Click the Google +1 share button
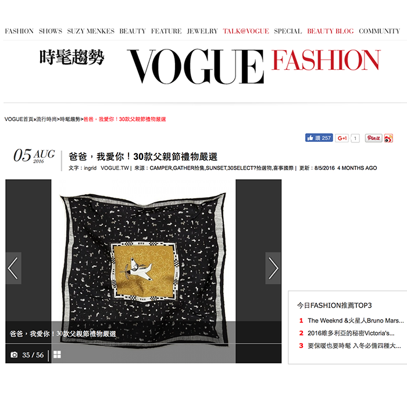 click(342, 138)
